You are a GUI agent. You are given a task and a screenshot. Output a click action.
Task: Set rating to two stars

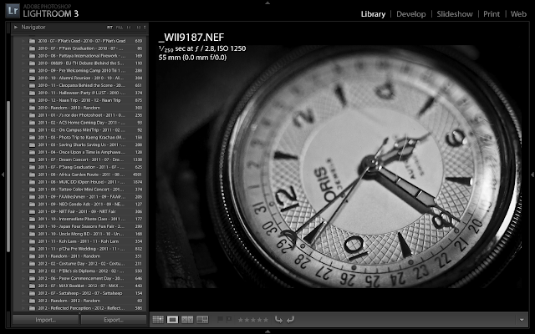[x=247, y=320]
